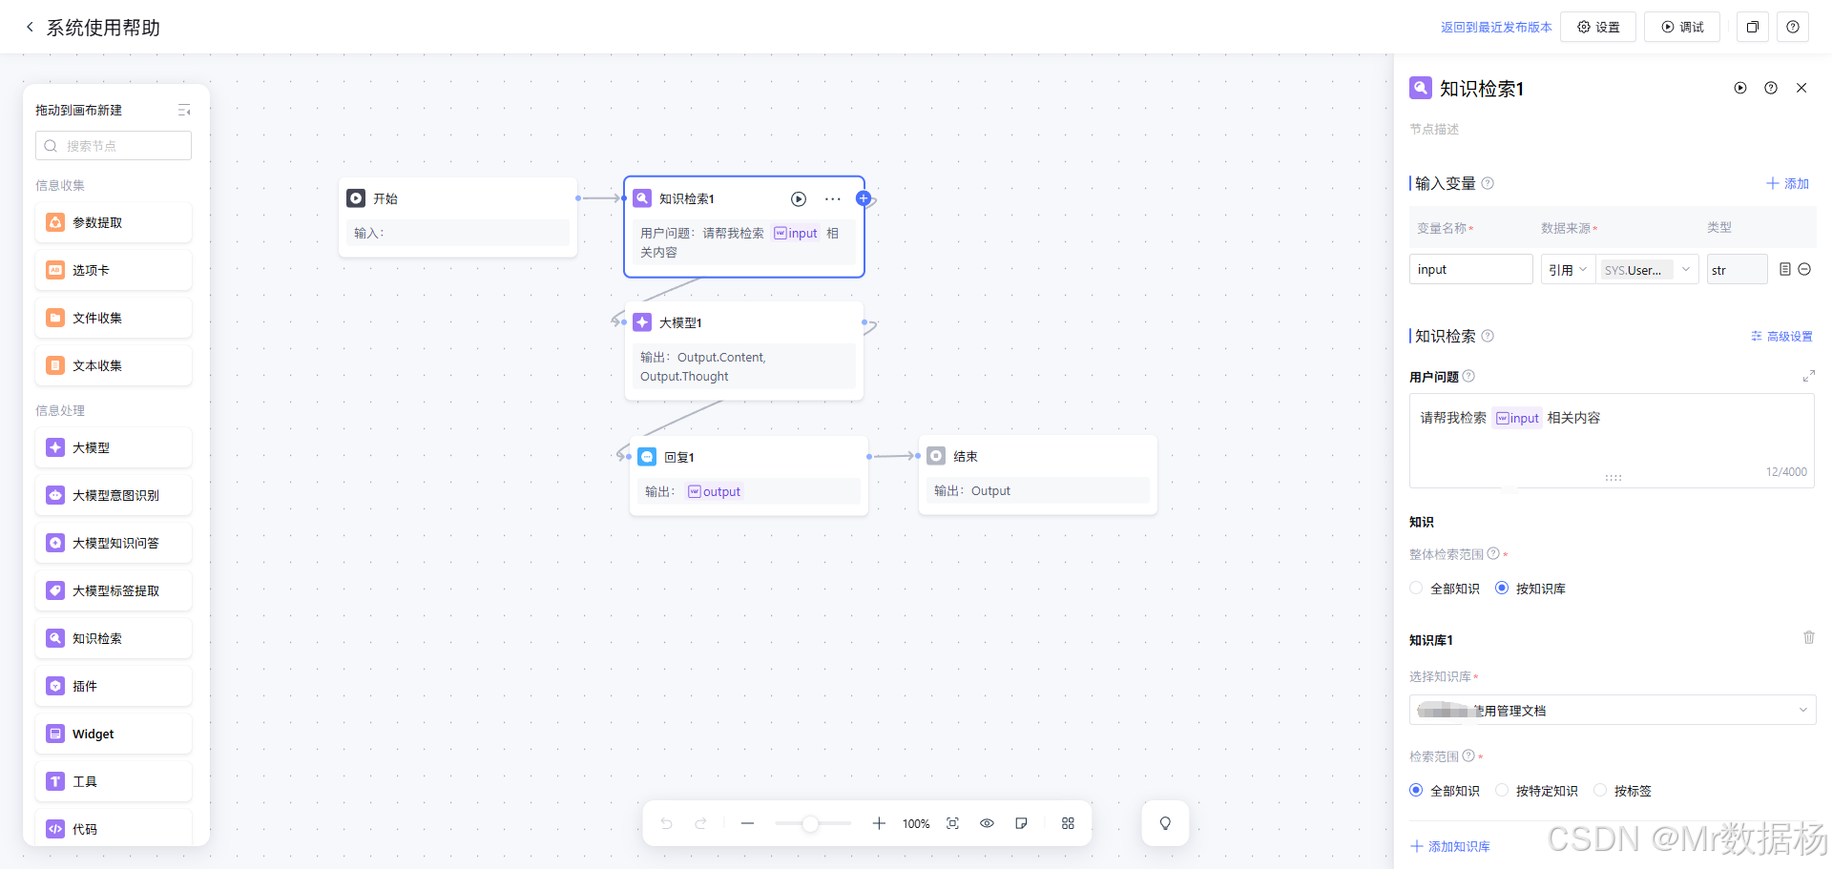The width and height of the screenshot is (1832, 869).
Task: Open the 选择知识库 dropdown
Action: click(x=1613, y=710)
